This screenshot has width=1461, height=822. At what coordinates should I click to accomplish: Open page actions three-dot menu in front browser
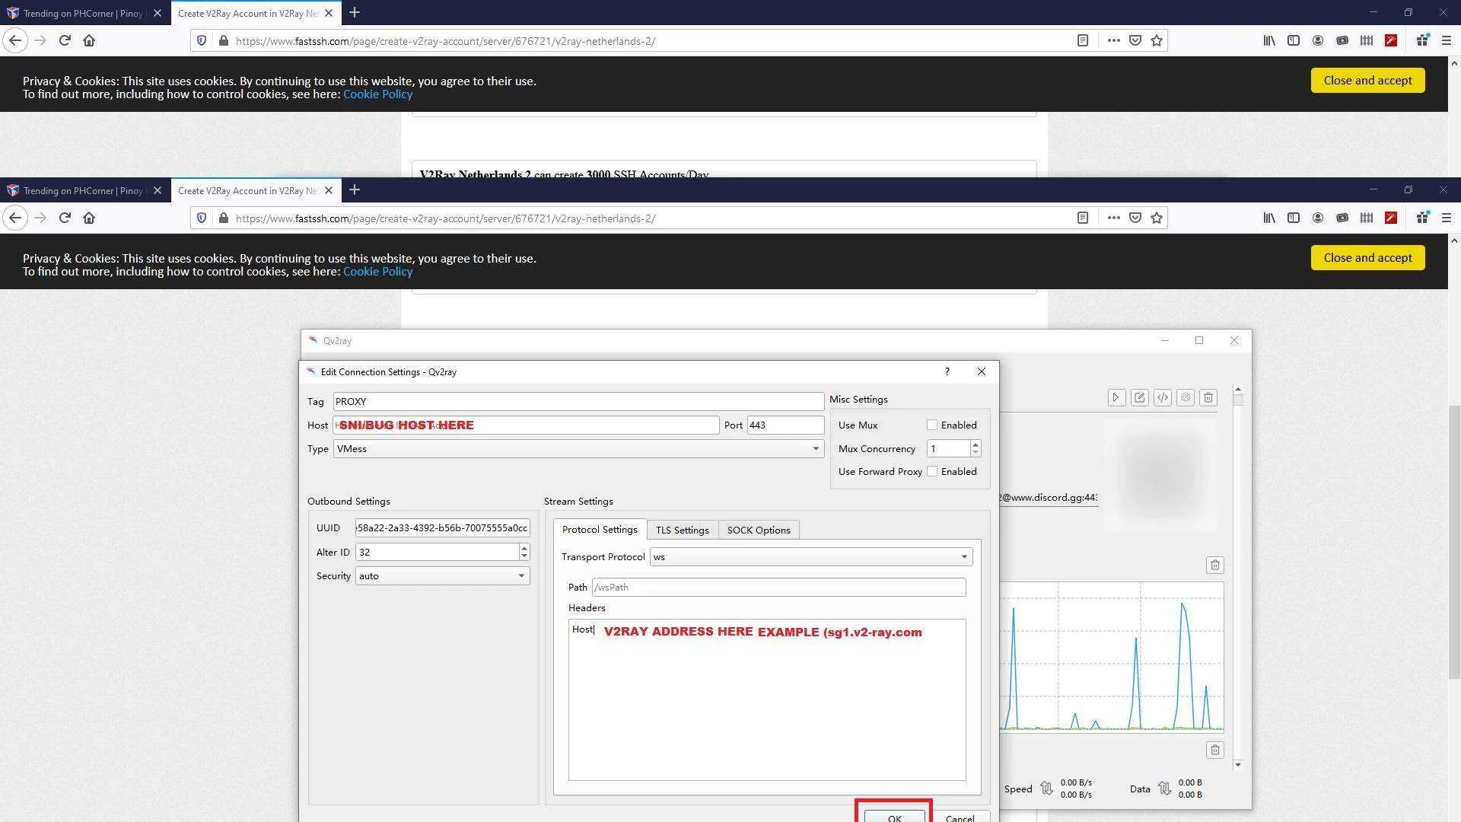point(1113,218)
